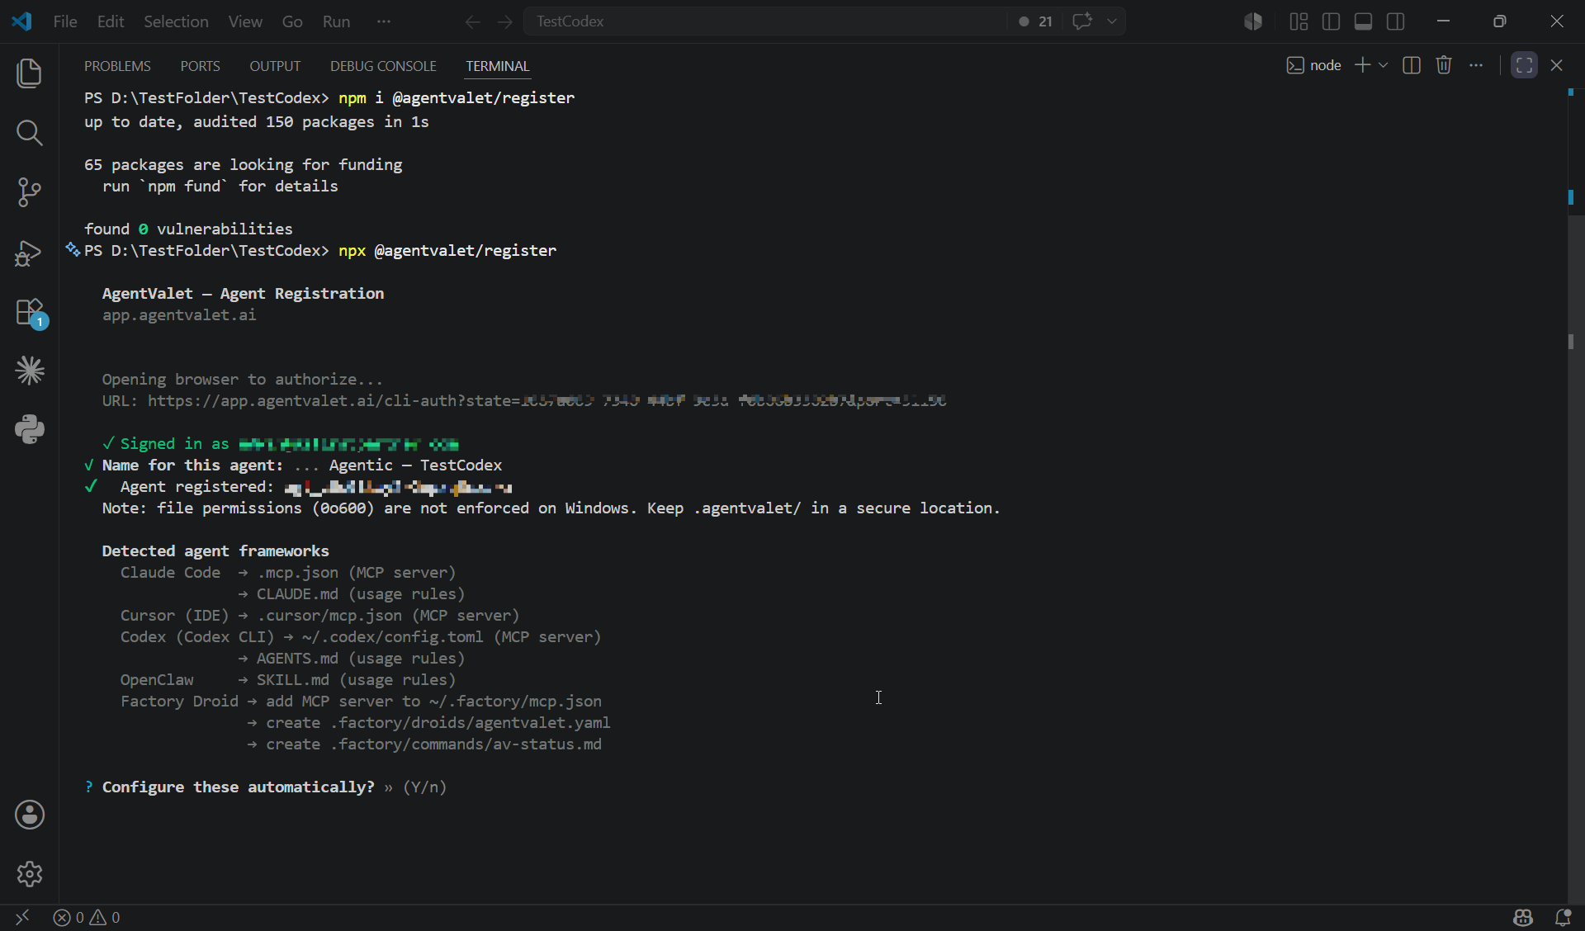Image resolution: width=1585 pixels, height=931 pixels.
Task: Click the new terminal plus icon
Action: 1363,65
